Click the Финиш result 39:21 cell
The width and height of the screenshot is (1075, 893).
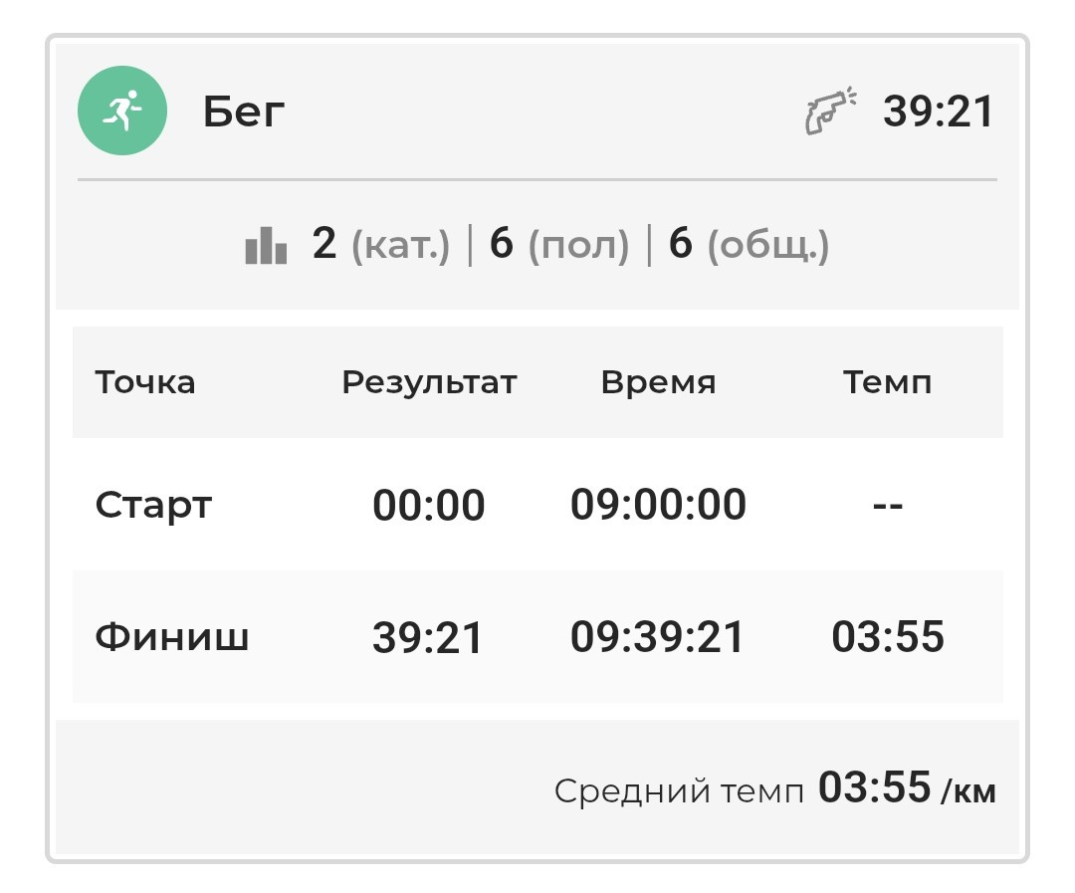[428, 637]
